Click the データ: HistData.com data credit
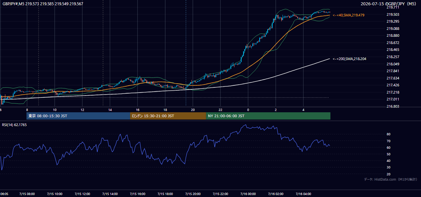Image resolution: width=421 pixels, height=197 pixels. [390, 179]
